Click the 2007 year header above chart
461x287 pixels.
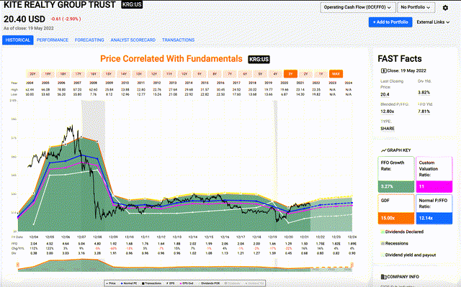77,83
